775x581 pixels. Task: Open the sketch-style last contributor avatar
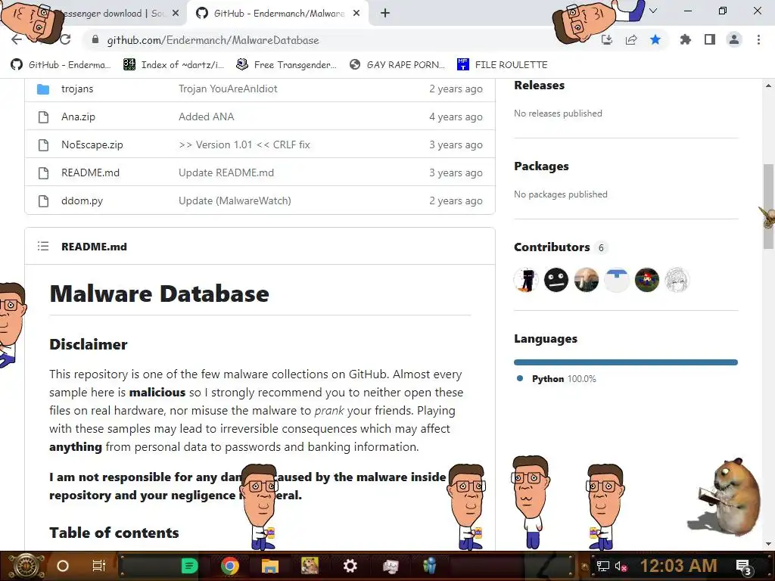pyautogui.click(x=677, y=280)
